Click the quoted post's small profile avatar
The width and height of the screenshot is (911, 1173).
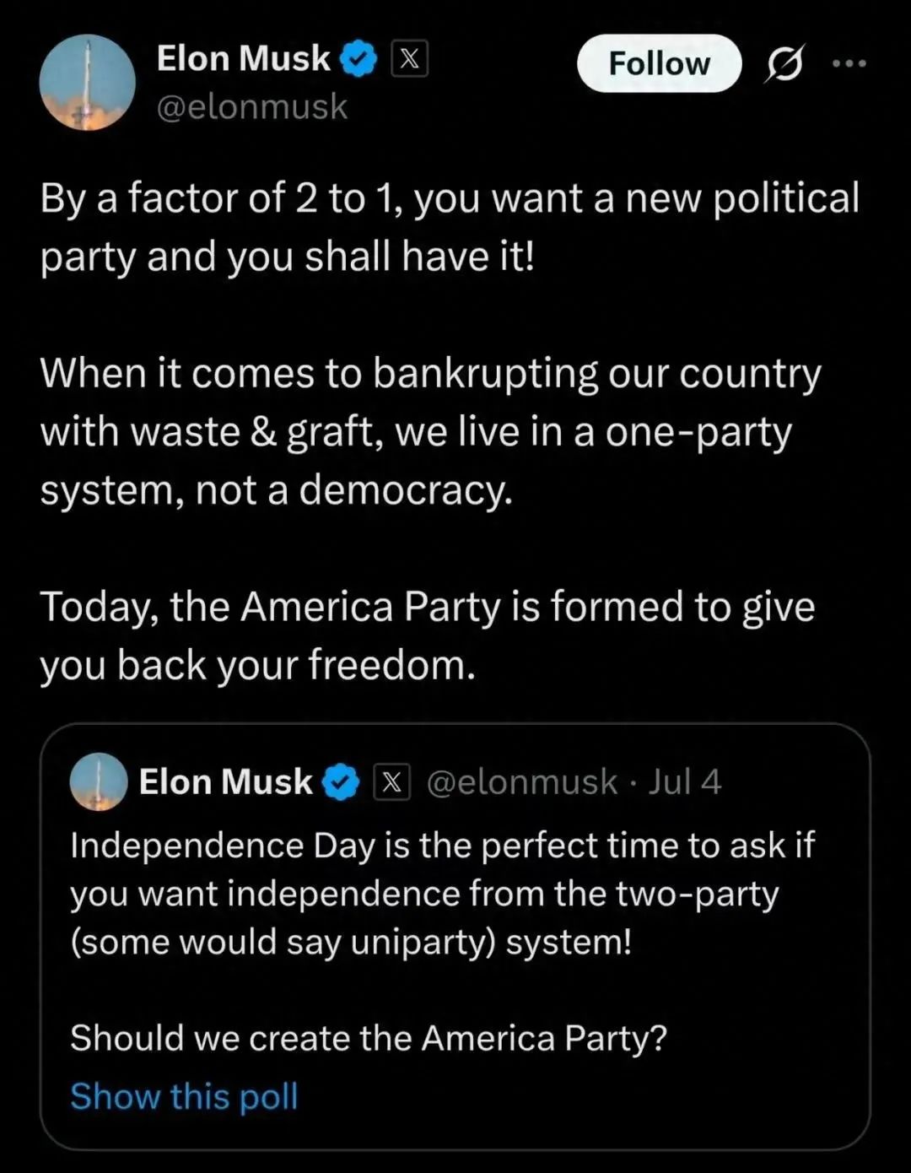point(99,781)
